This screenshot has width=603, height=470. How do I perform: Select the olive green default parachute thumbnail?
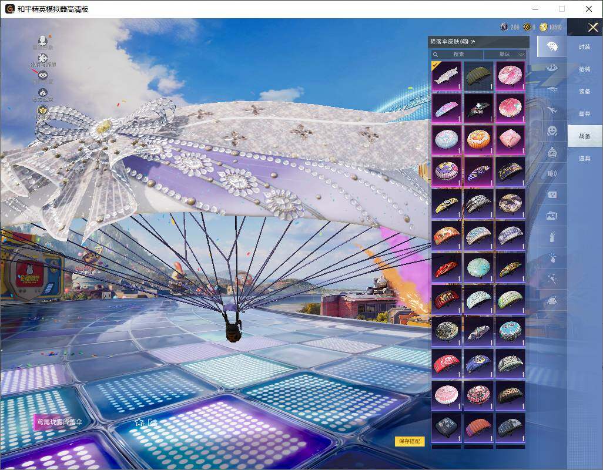tap(478, 76)
